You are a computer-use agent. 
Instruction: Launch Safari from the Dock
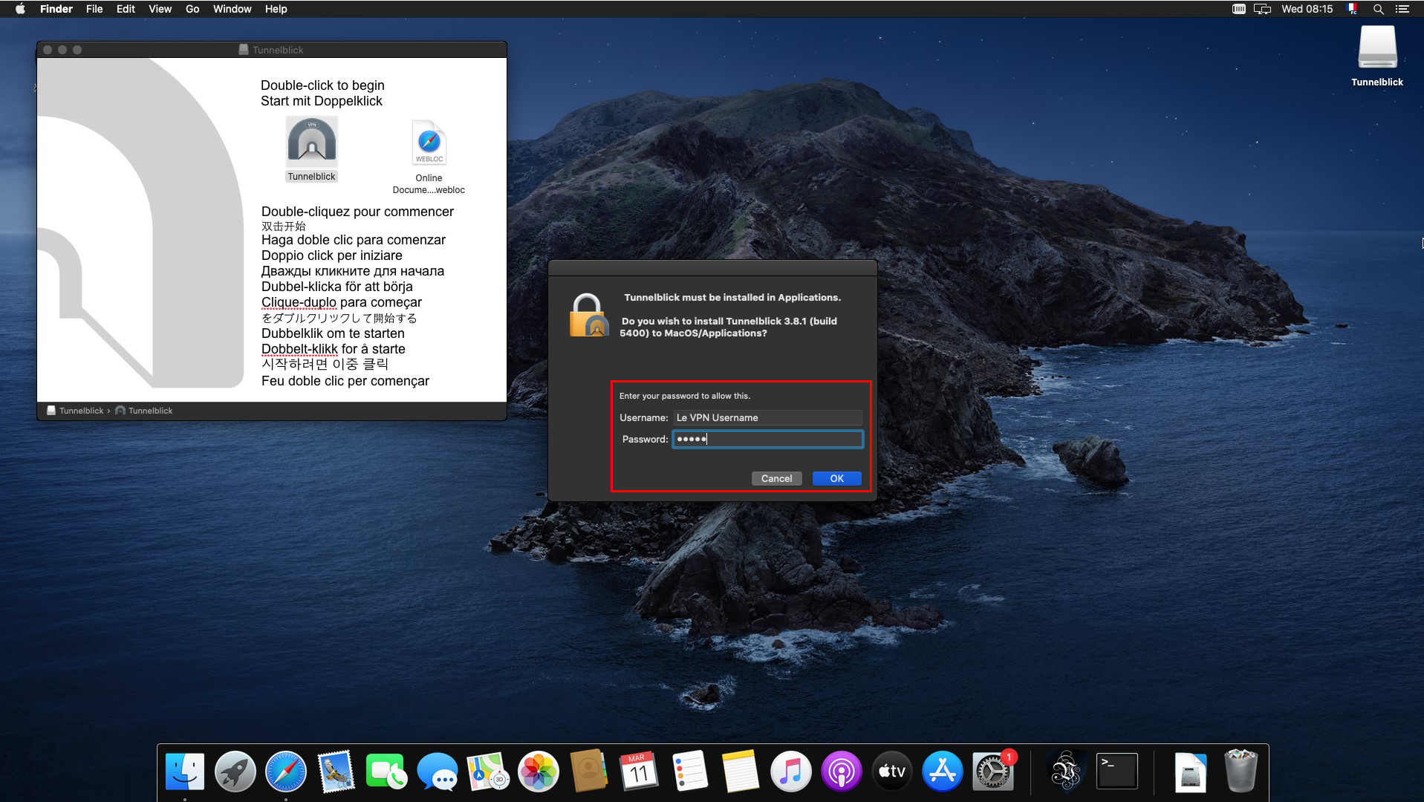(285, 772)
